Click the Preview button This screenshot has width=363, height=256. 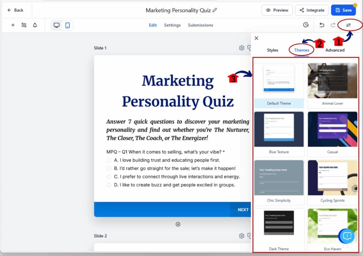tap(277, 10)
